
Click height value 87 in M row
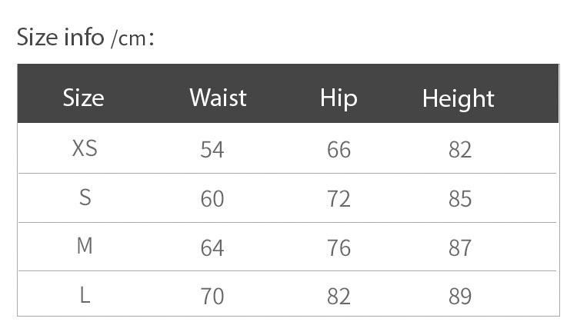click(x=460, y=248)
